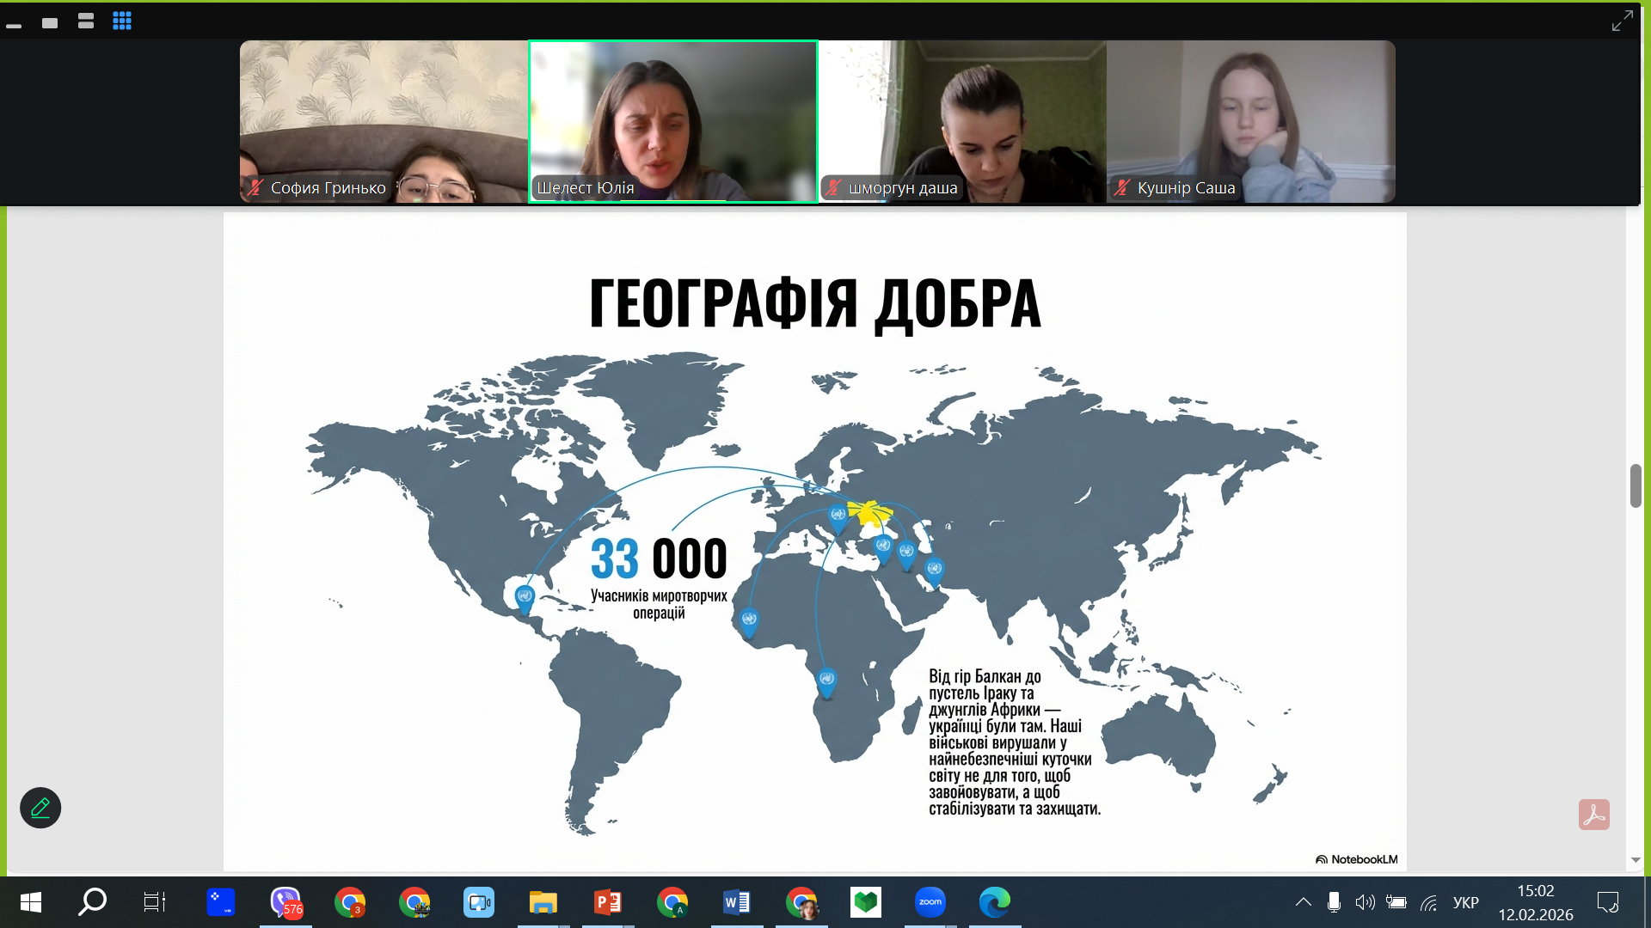Open PowerPoint from the taskbar
Viewport: 1651px width, 928px height.
pyautogui.click(x=608, y=902)
